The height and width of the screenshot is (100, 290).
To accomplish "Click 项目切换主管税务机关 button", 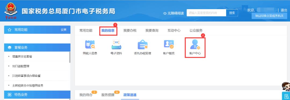I will click(269, 16).
